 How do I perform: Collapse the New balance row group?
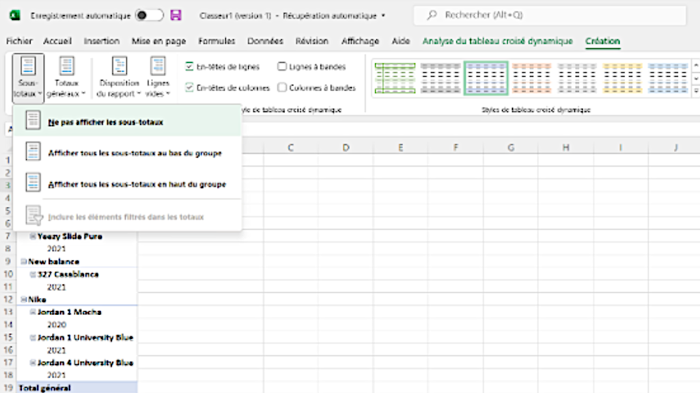(x=23, y=262)
